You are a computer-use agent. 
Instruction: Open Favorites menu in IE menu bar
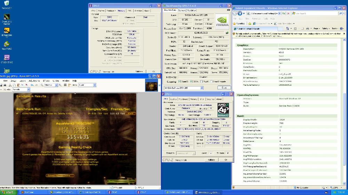click(x=256, y=19)
